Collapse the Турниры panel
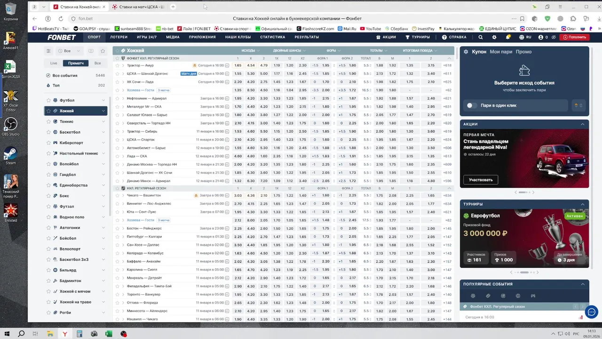602x339 pixels. point(582,204)
